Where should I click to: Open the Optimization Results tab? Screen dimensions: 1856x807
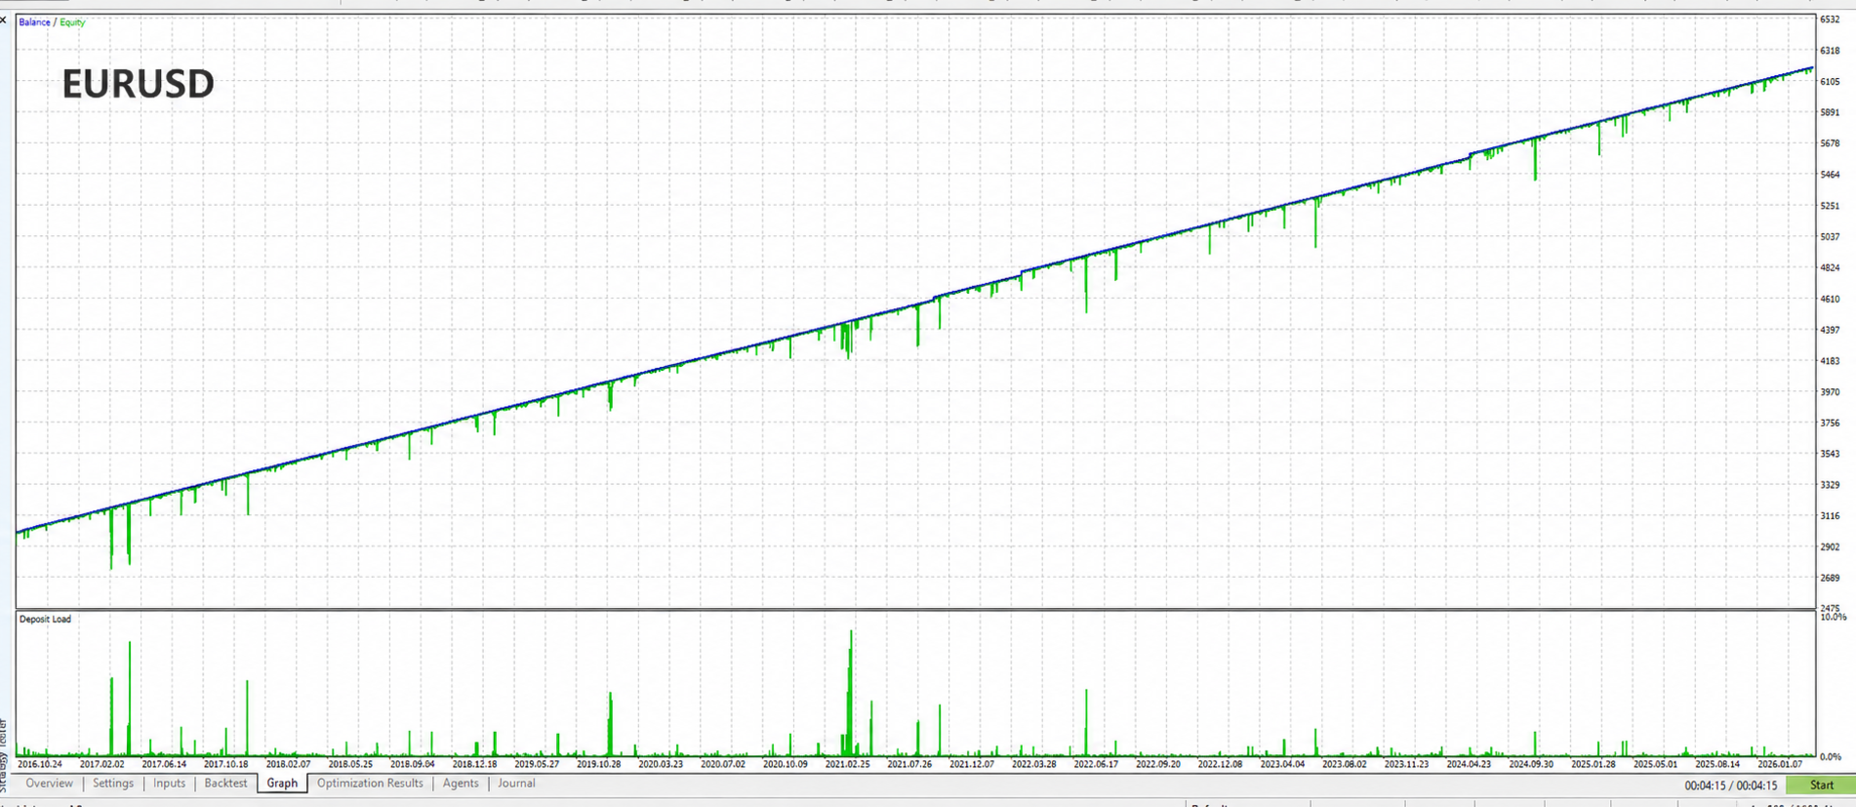pos(370,784)
